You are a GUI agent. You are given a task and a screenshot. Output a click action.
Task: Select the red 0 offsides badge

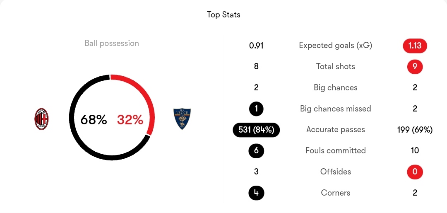(x=415, y=172)
